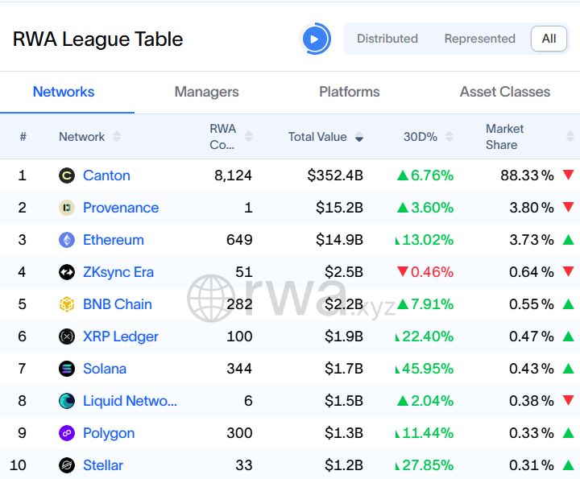Open the Provenance network link
Image resolution: width=580 pixels, height=479 pixels.
coord(121,208)
